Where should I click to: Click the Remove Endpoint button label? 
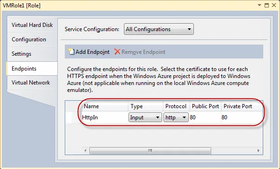click(x=143, y=52)
